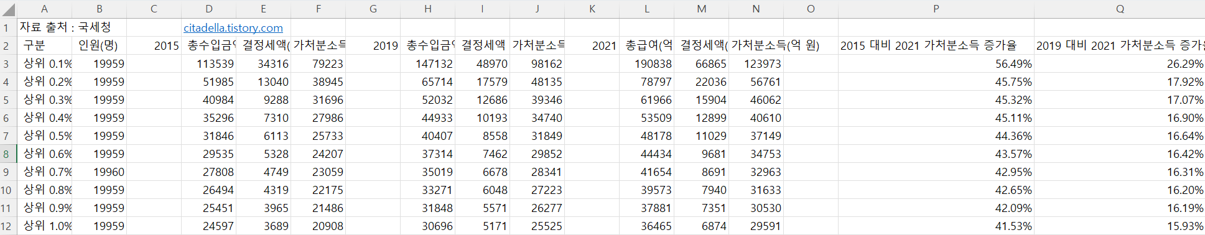Select column L header
This screenshot has width=1205, height=235.
click(x=647, y=9)
